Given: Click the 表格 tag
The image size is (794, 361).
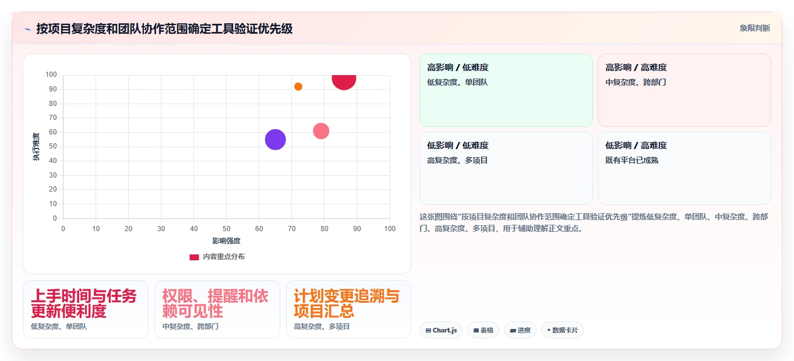Looking at the screenshot, I should click(483, 330).
